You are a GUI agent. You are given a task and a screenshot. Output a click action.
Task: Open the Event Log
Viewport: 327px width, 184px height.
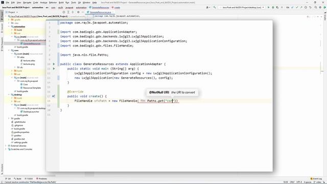(316, 178)
